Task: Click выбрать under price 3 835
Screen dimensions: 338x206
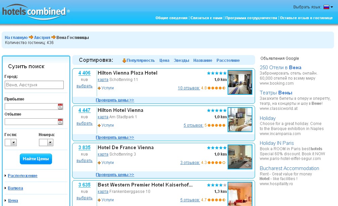Action: (x=85, y=161)
